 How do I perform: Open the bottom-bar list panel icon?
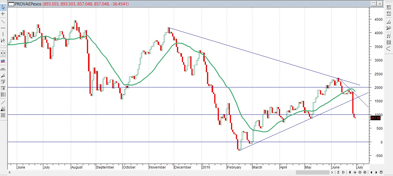(381, 172)
